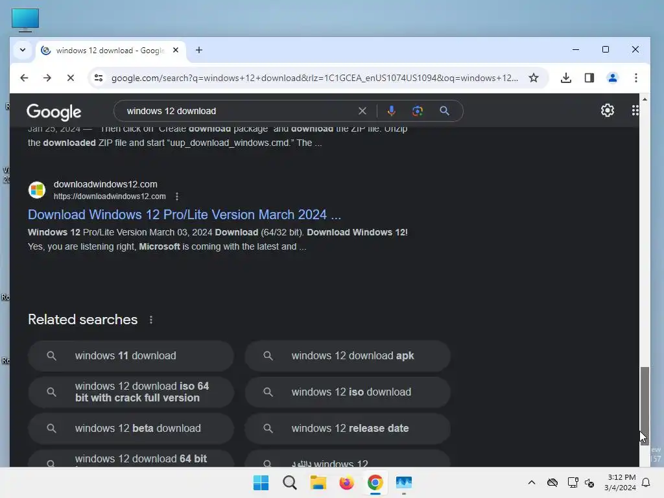Search windows 12 download apk suggestion
Screen dimensions: 664x498
click(348, 356)
